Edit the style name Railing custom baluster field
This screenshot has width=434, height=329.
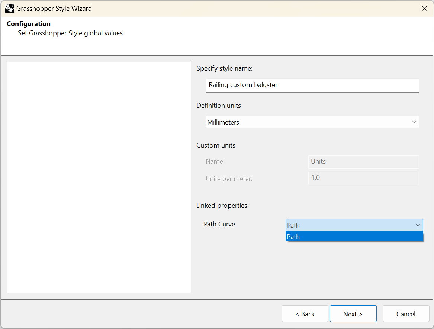point(312,85)
